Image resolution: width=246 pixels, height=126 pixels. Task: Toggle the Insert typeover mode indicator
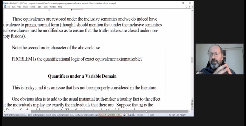(152, 115)
